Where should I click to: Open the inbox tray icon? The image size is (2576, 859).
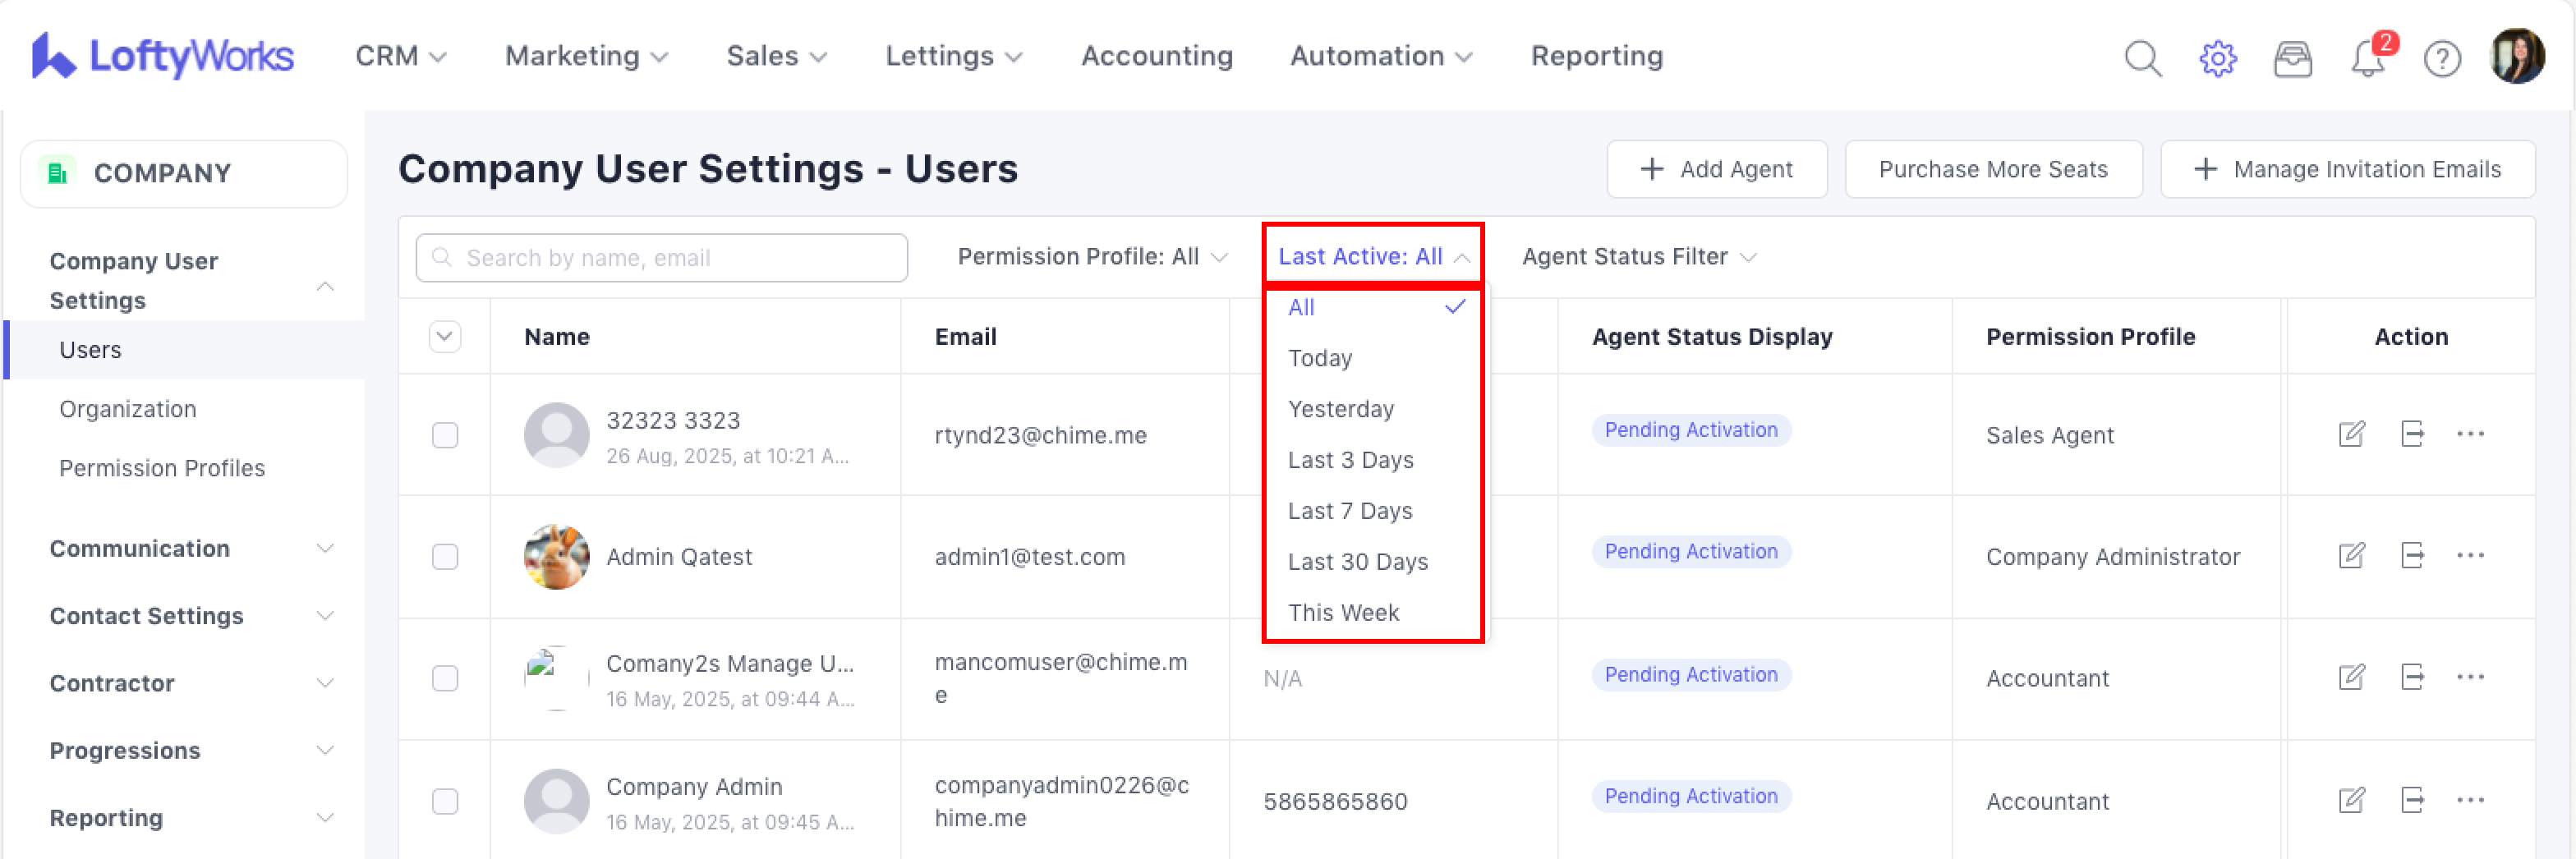(2292, 58)
